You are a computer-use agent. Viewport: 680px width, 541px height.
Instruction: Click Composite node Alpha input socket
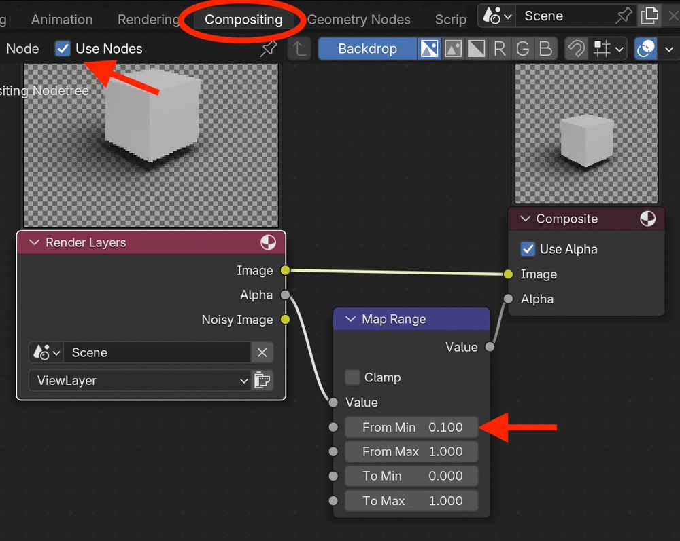pos(508,299)
